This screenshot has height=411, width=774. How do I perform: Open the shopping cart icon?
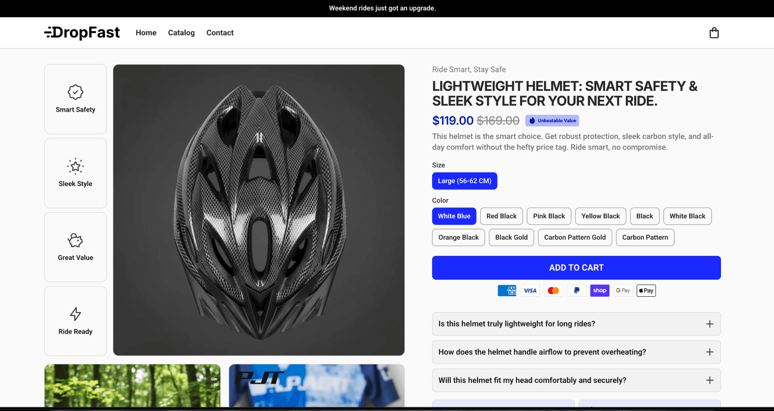[714, 32]
